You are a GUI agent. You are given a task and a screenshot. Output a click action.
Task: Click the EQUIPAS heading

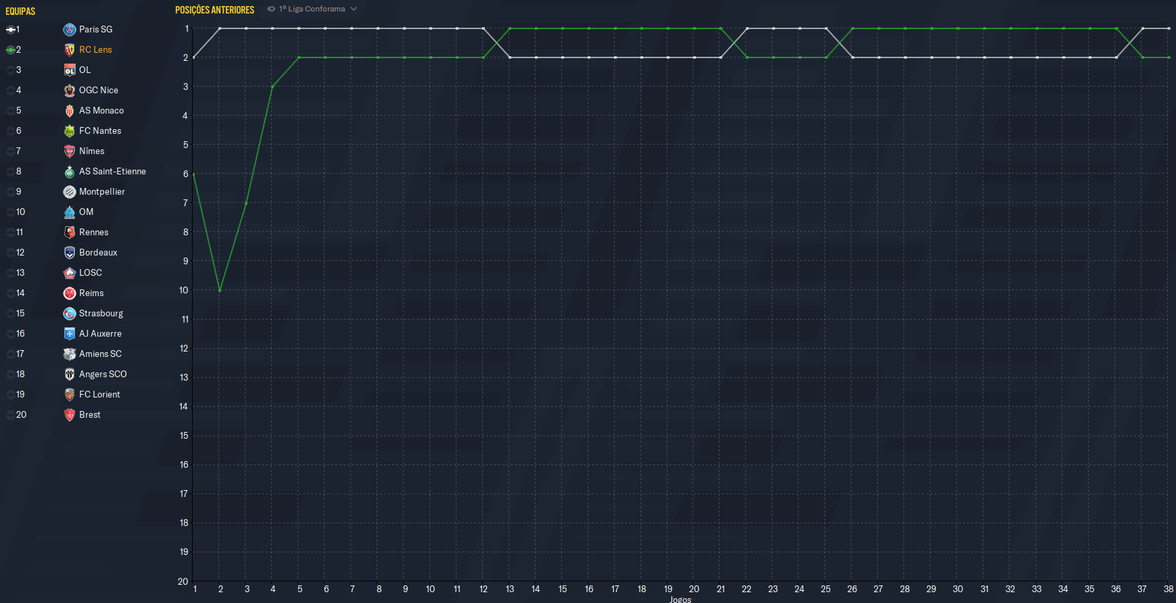coord(20,11)
